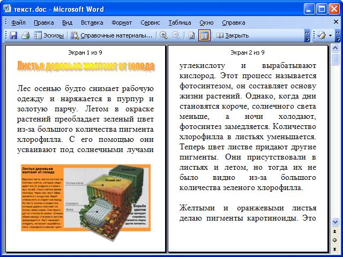
Task: Click Закрыть to exit reading mode
Action: coord(233,35)
